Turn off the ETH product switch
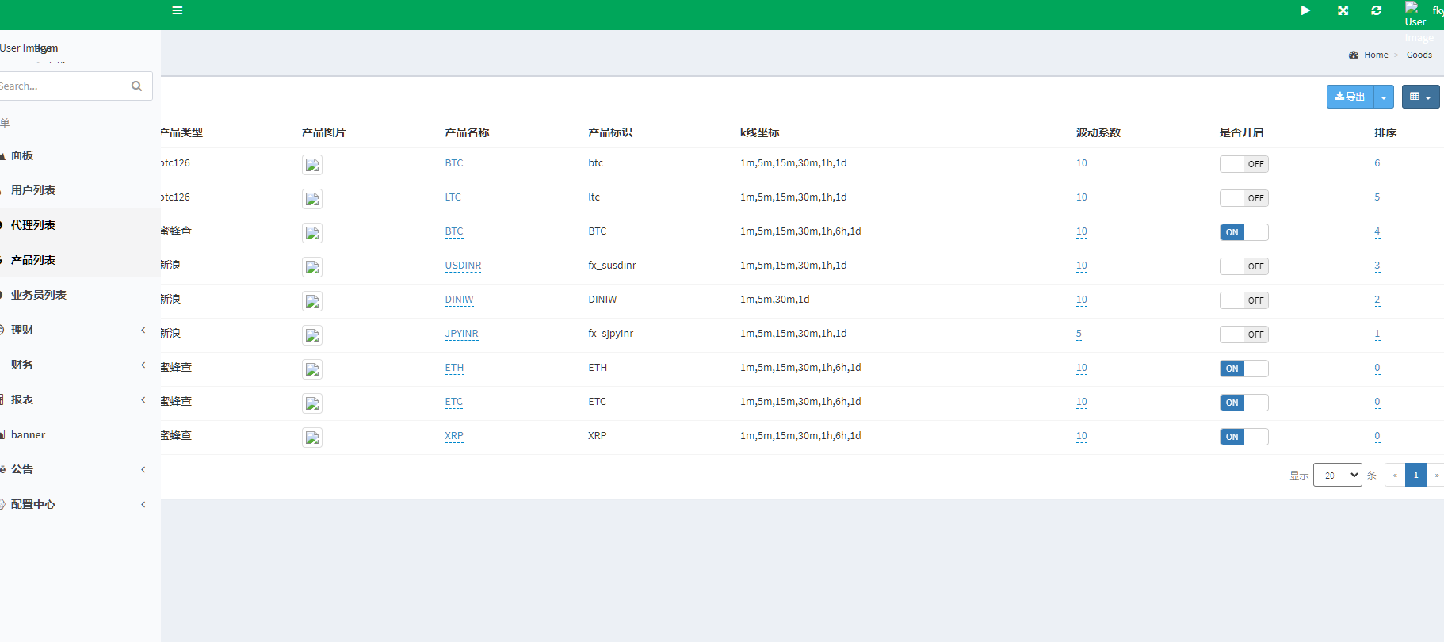This screenshot has width=1444, height=642. pos(1243,369)
